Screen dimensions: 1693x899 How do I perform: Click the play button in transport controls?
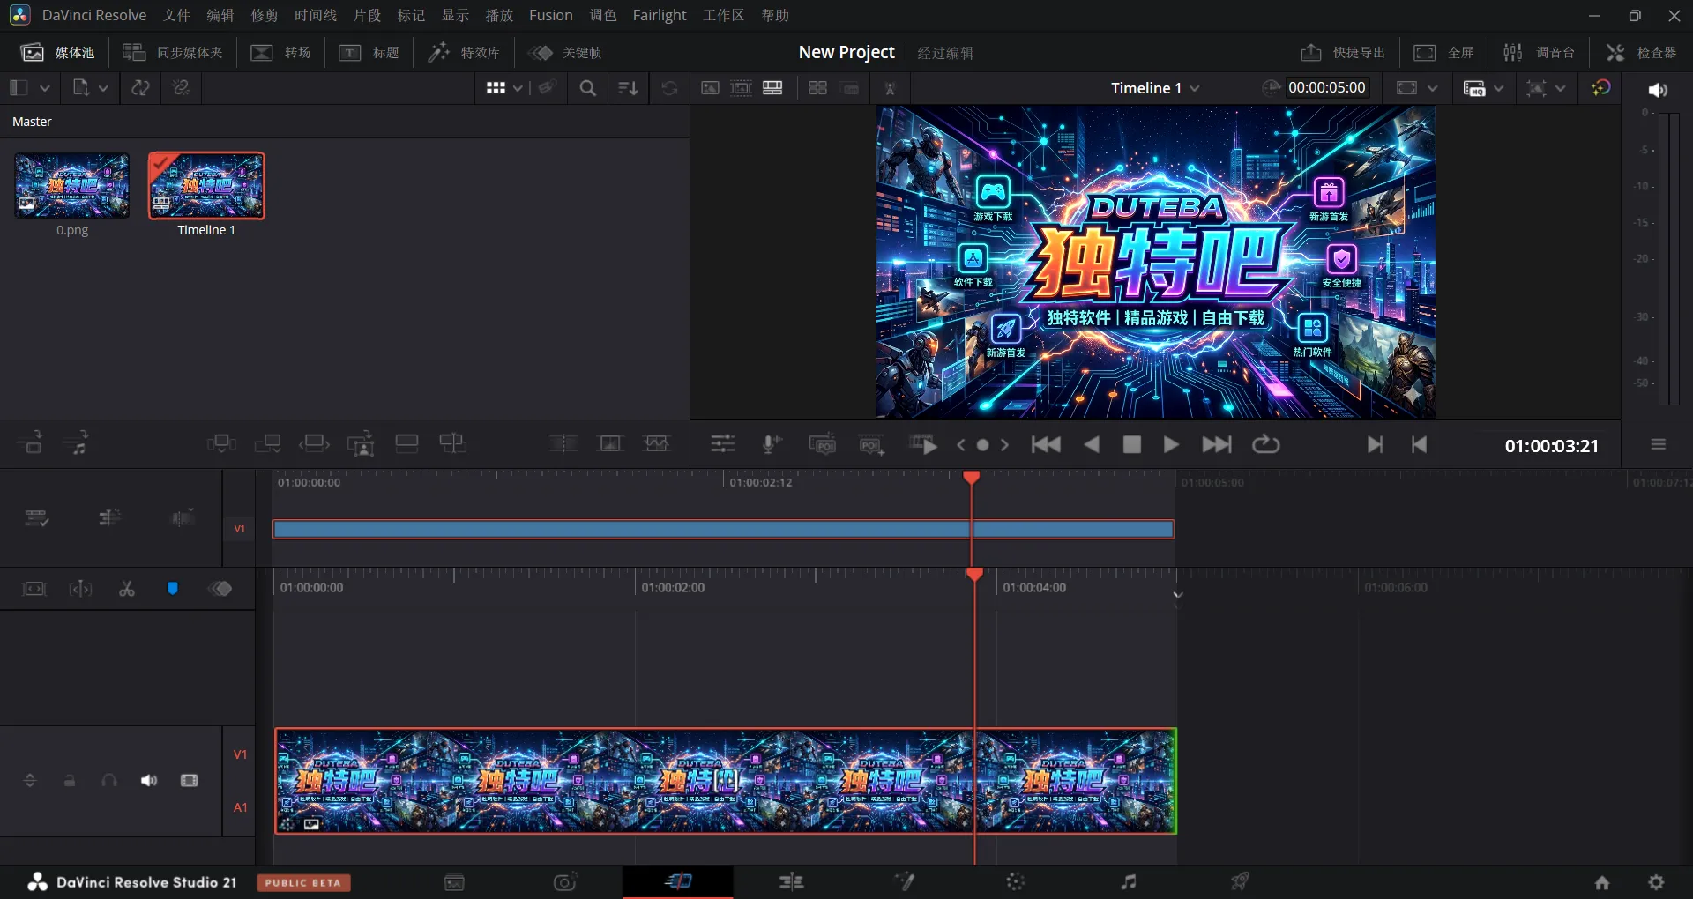(1170, 445)
